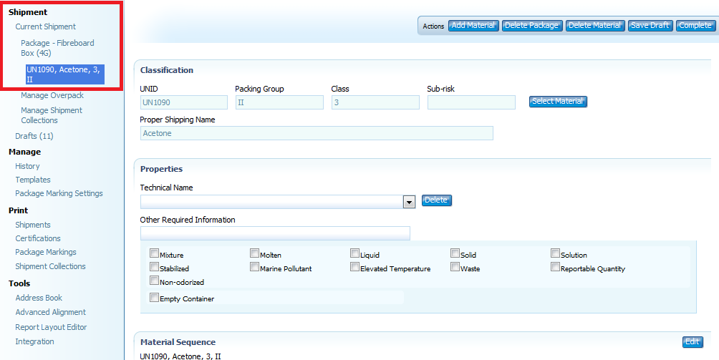Select Package - Fibreboard Box (4G) tree node
719x360 pixels.
[x=57, y=48]
